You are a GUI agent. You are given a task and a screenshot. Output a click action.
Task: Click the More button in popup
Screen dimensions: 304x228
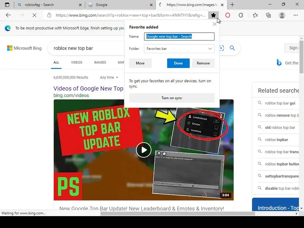click(140, 63)
